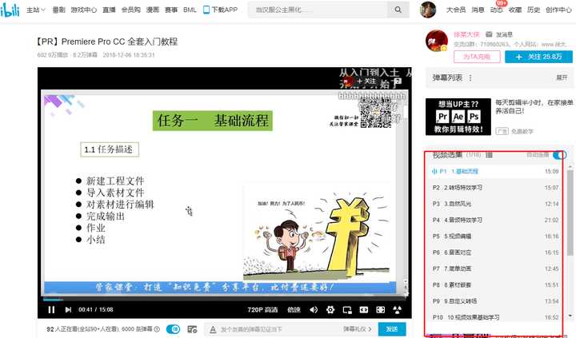Screen dimensions: 576x338
Task: Go to 直播 in top navigation
Action: click(109, 10)
